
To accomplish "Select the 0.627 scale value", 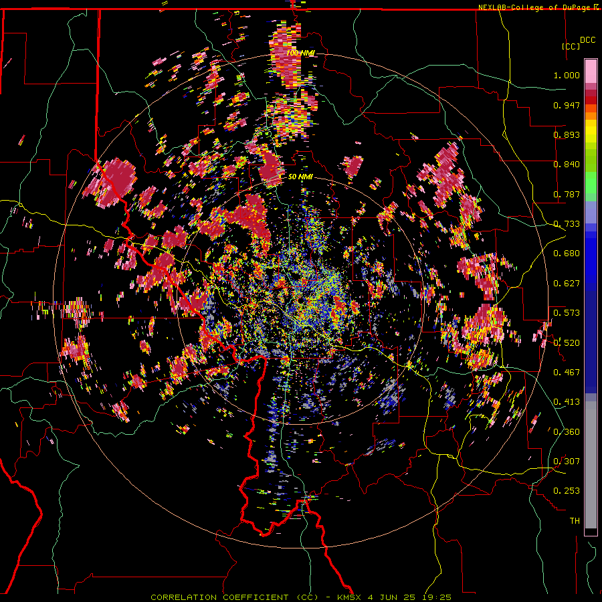I will coord(567,284).
